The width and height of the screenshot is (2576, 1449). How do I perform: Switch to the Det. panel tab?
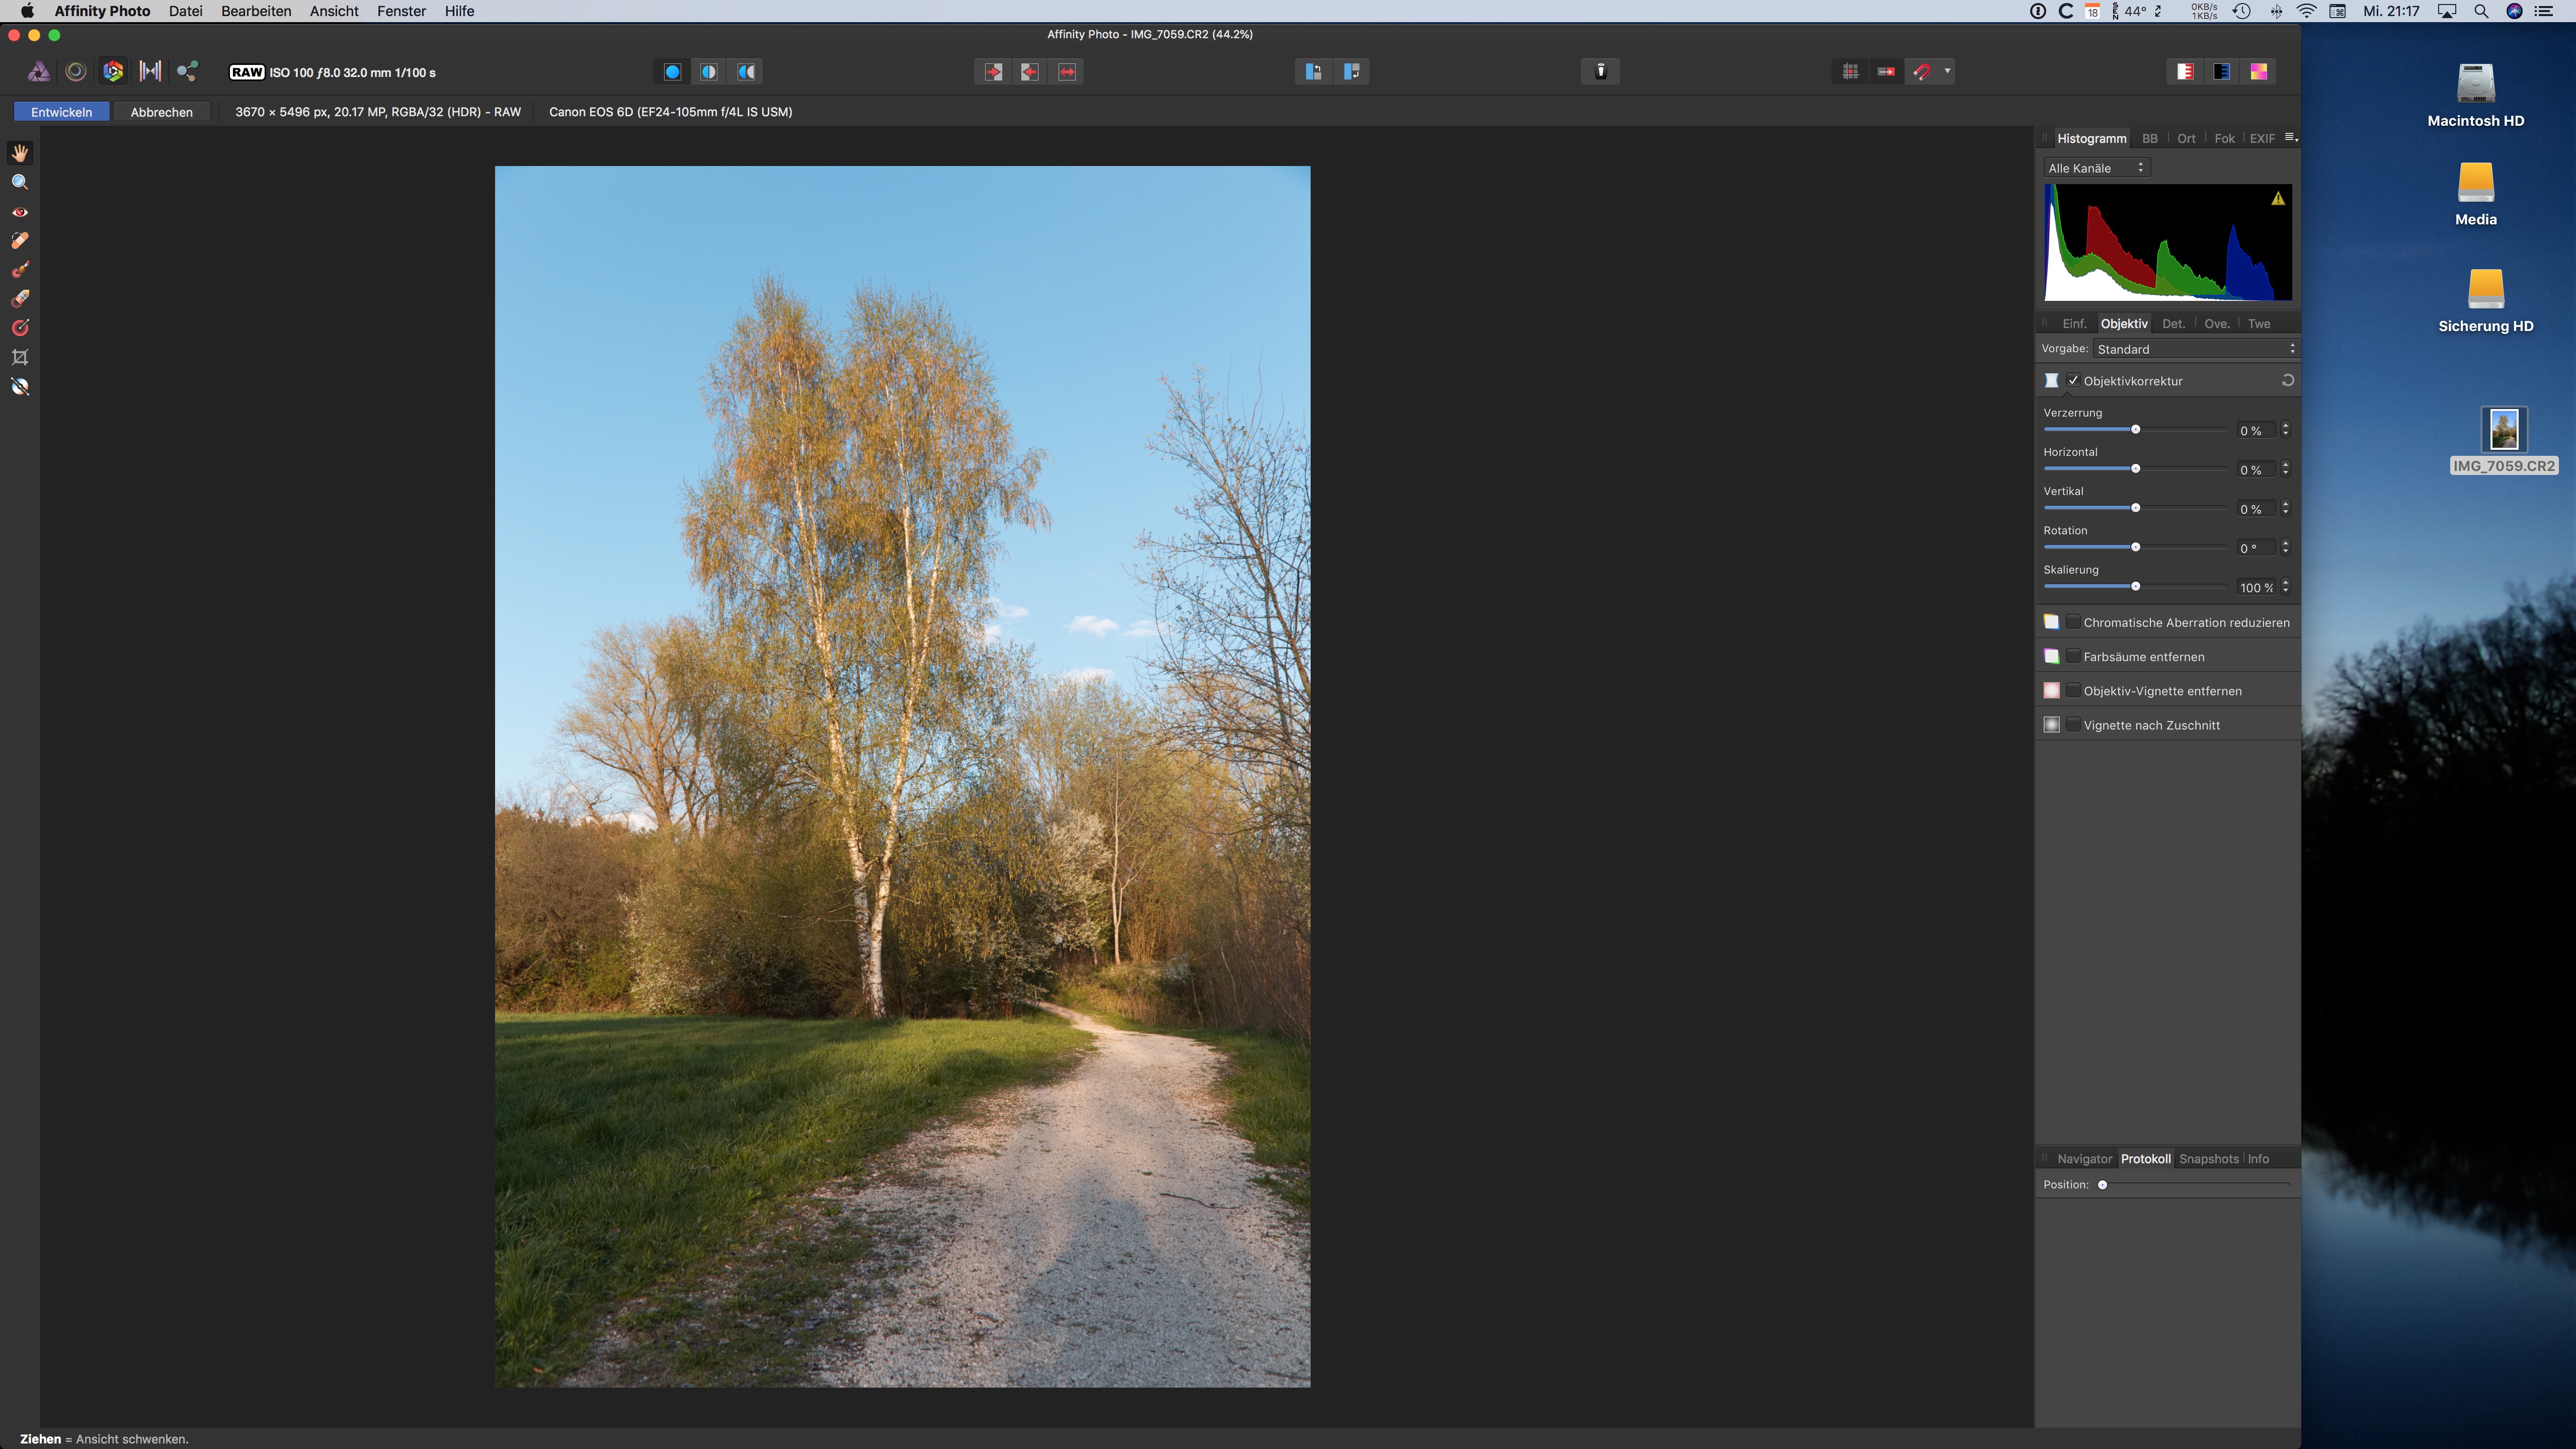coord(2173,323)
